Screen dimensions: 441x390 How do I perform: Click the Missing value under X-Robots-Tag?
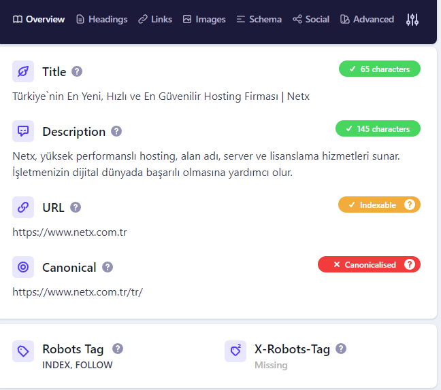pyautogui.click(x=271, y=365)
